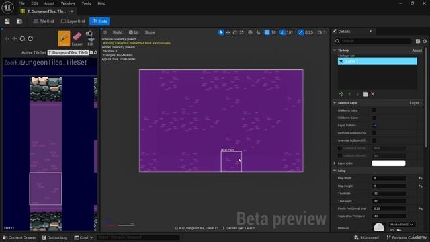Activate the Rotate gizmo mode
The height and width of the screenshot is (242, 430).
234,32
